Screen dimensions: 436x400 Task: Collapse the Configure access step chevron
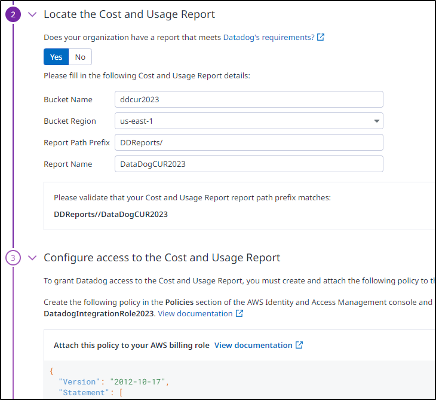click(32, 258)
